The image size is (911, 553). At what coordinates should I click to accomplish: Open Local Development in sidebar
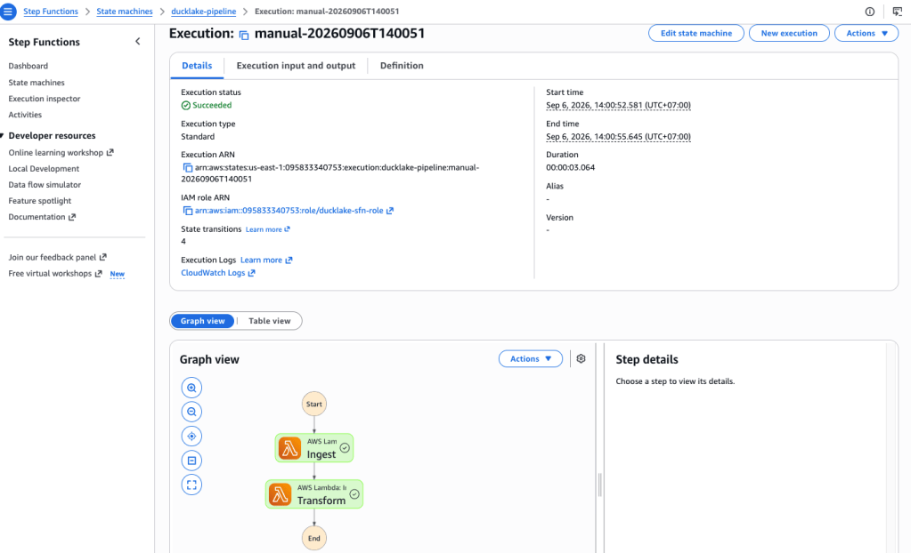pyautogui.click(x=44, y=169)
